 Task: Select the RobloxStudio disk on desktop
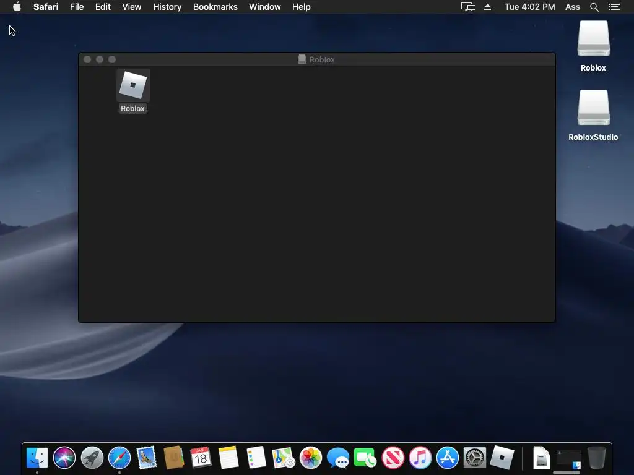click(593, 108)
